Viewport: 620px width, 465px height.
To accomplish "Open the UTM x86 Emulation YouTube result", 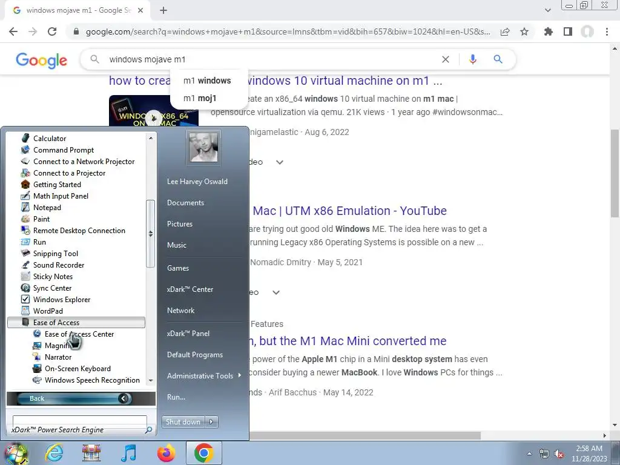I will click(x=349, y=211).
